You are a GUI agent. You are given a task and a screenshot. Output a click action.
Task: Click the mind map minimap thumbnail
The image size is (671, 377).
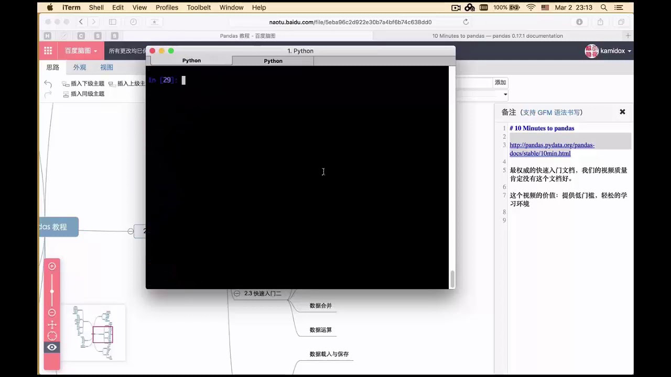point(93,333)
